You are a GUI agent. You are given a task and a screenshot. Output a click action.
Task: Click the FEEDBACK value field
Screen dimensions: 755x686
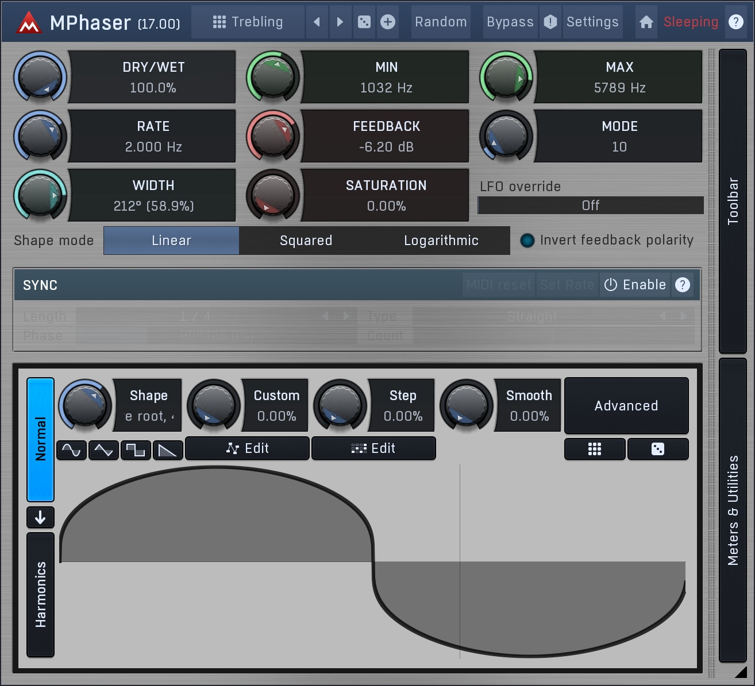click(x=386, y=137)
